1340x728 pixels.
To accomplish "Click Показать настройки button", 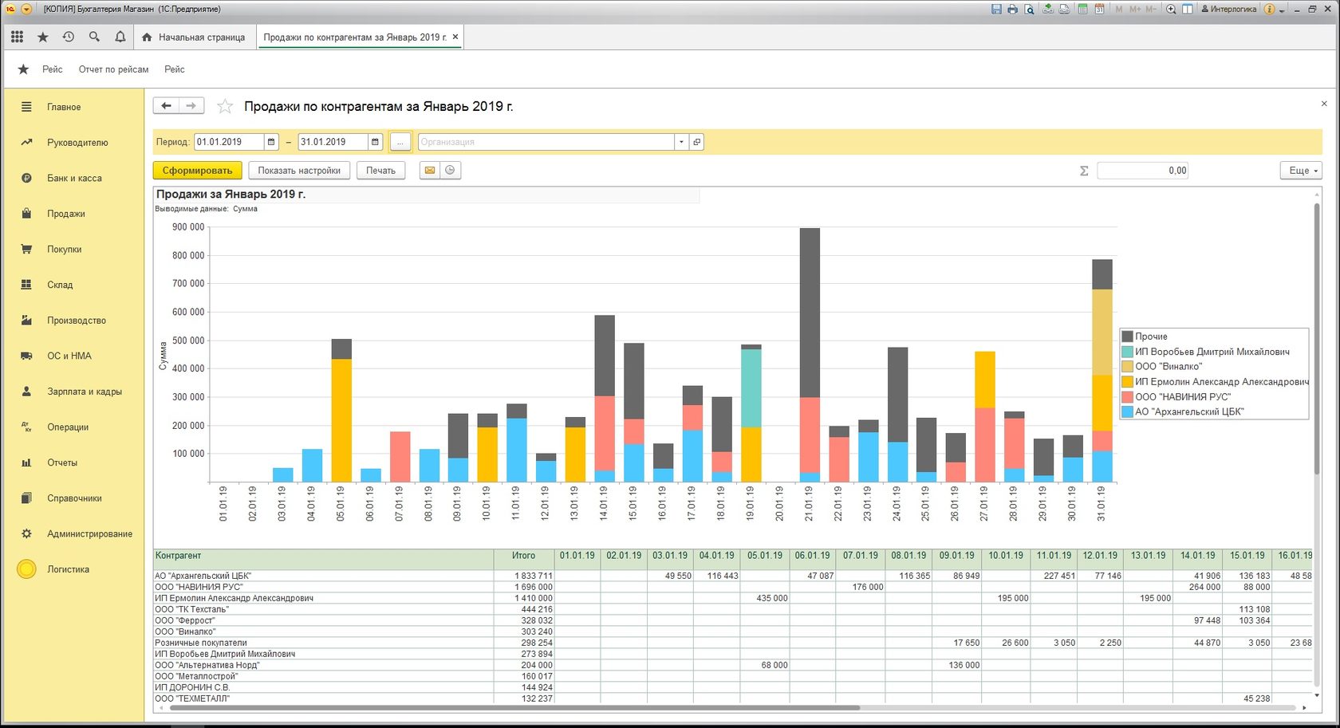I will [x=299, y=170].
